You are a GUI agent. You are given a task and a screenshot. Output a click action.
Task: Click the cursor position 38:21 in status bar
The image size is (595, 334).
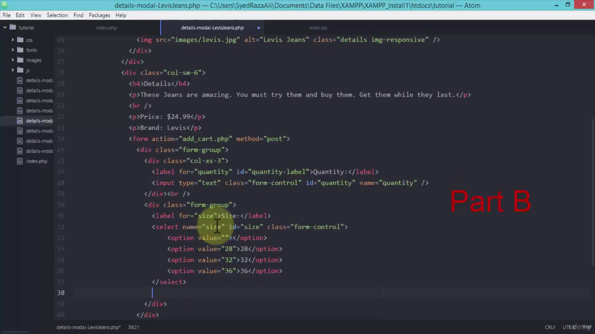[x=134, y=327]
